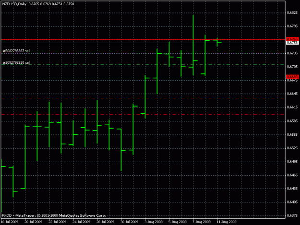Click the 0.6495 price scale label
This screenshot has width=300, height=225.
292,161
